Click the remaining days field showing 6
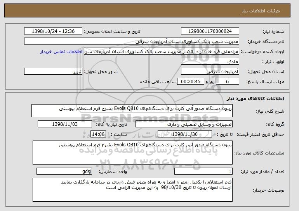Screen dimensions: 299x211 (227, 82)
